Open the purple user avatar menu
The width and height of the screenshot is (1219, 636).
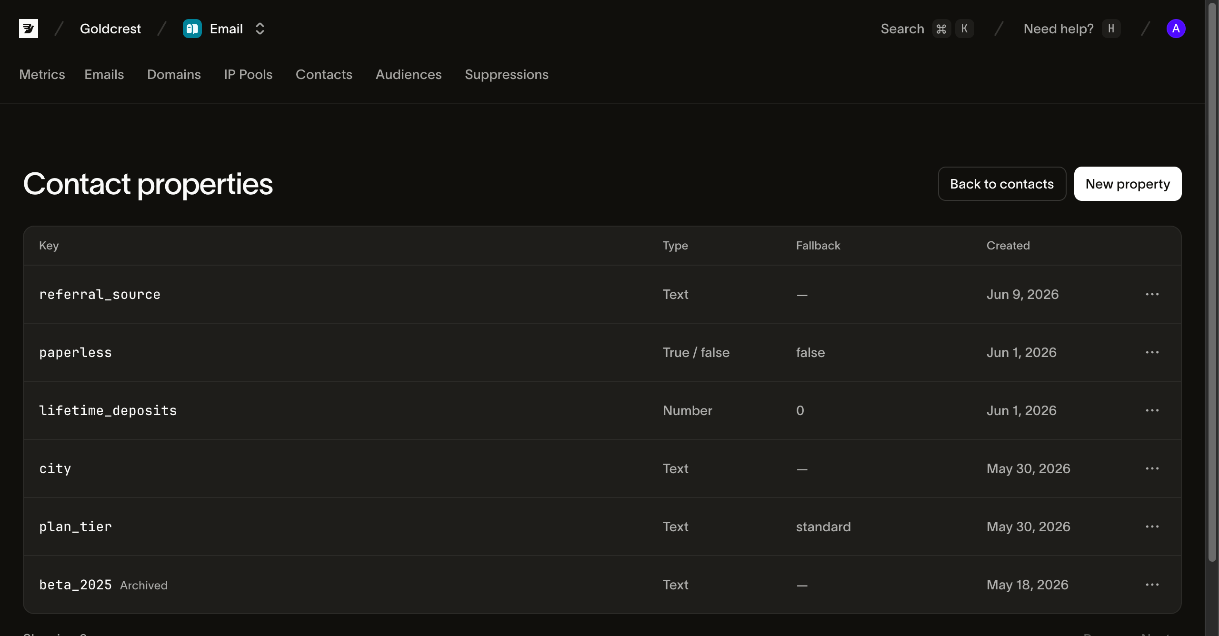tap(1176, 29)
